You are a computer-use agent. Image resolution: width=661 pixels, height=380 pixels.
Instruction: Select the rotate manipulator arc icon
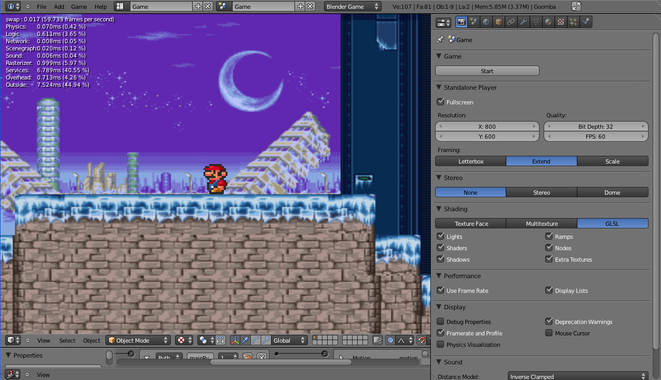255,340
